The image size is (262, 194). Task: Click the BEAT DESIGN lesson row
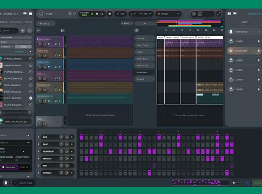point(244,32)
